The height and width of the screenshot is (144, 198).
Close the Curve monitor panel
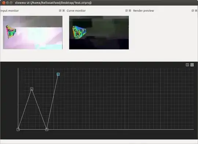130,11
